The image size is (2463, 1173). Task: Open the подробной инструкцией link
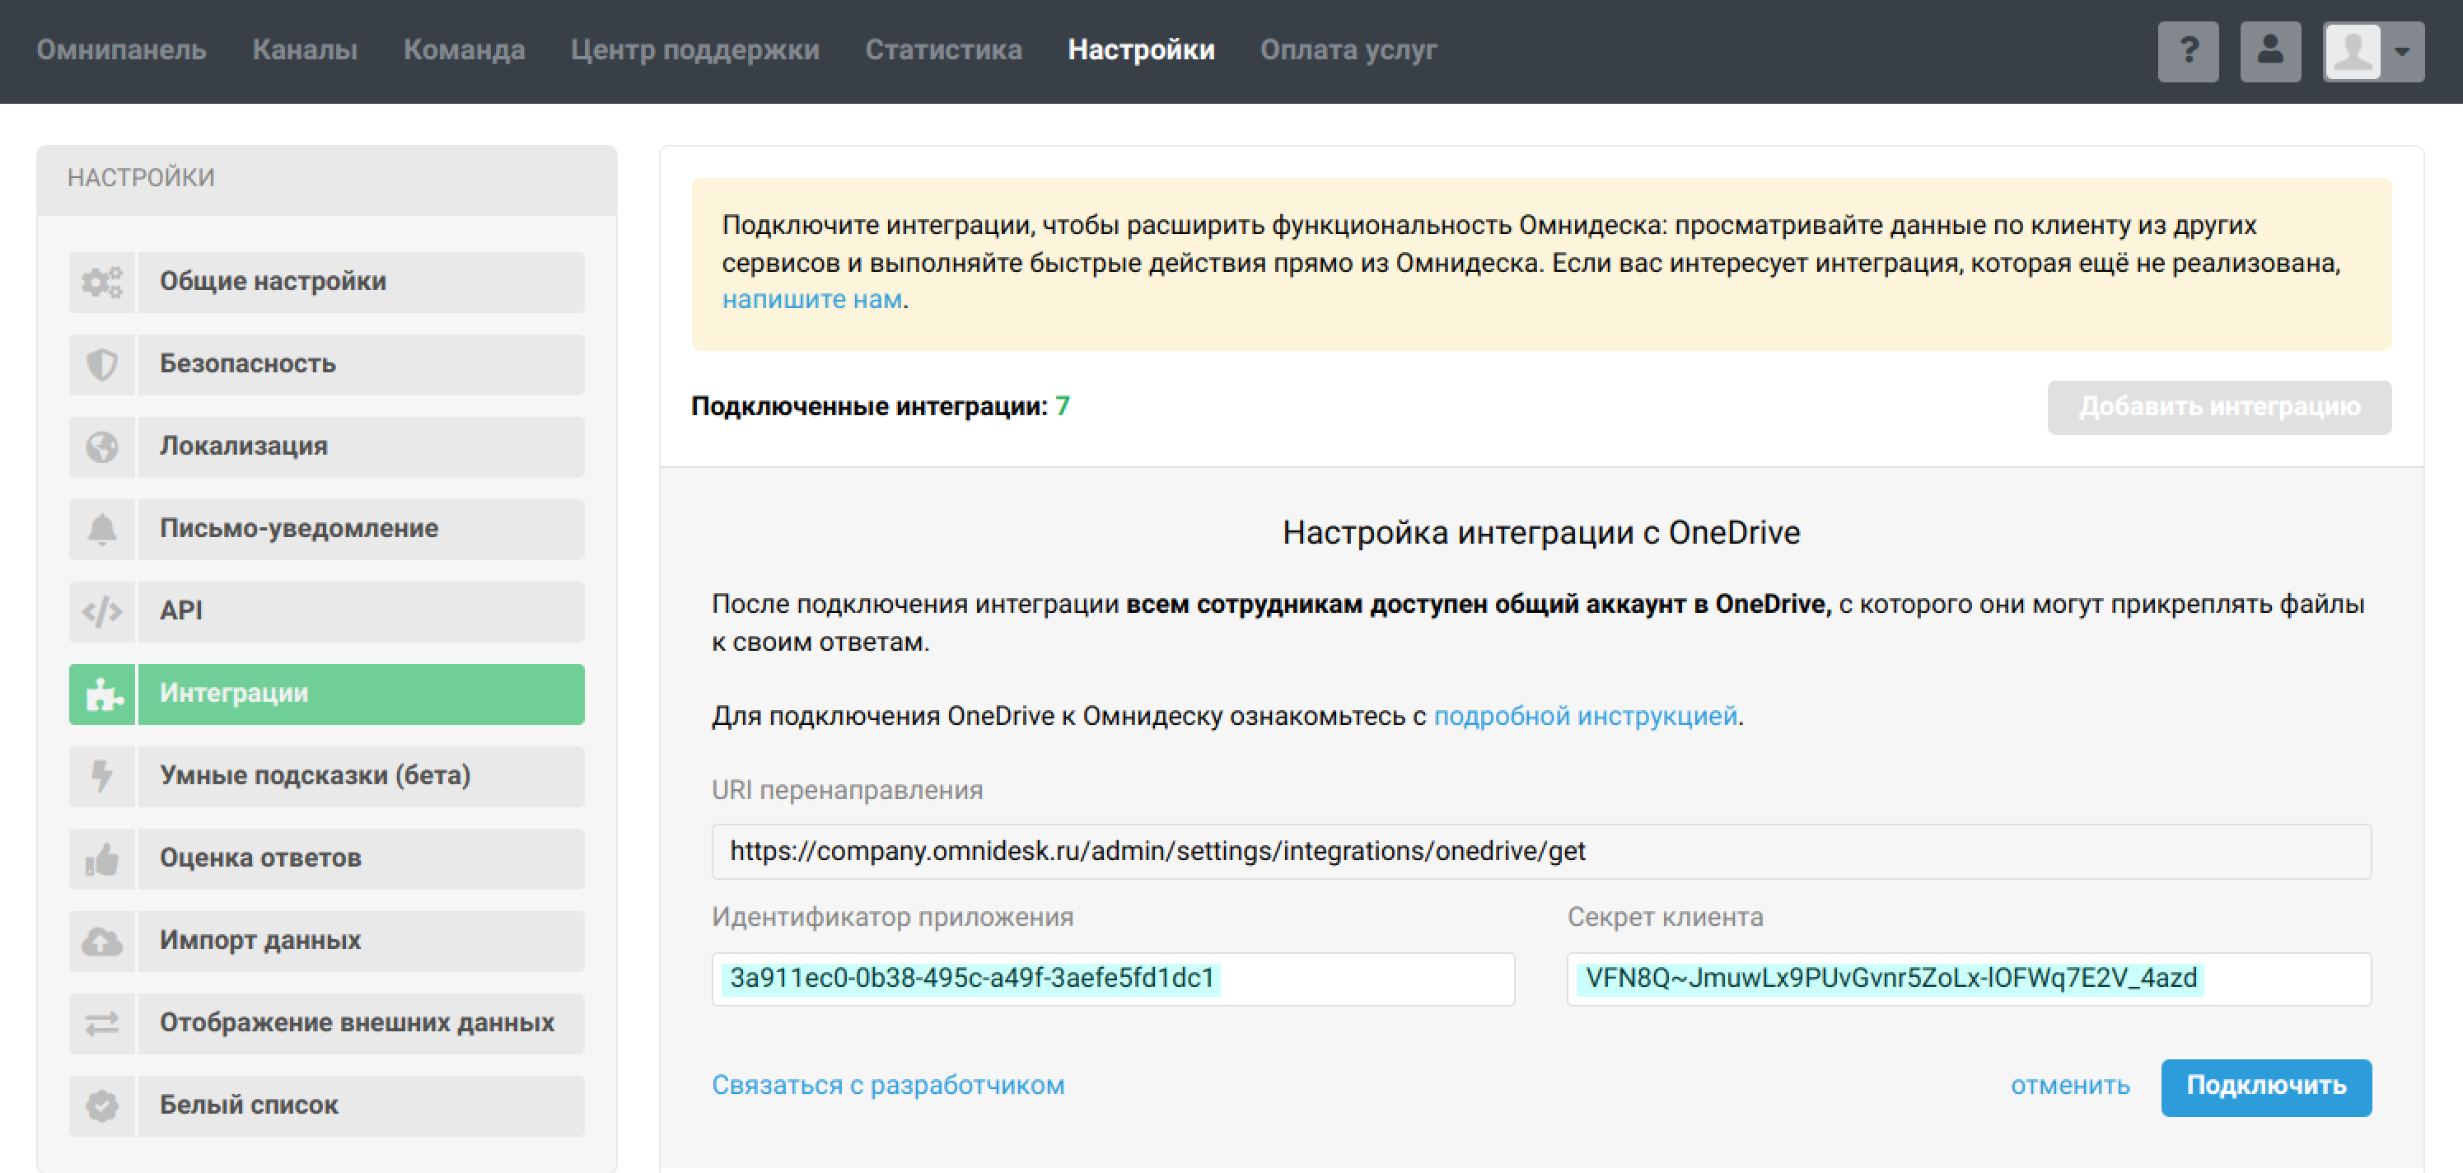(x=1585, y=717)
